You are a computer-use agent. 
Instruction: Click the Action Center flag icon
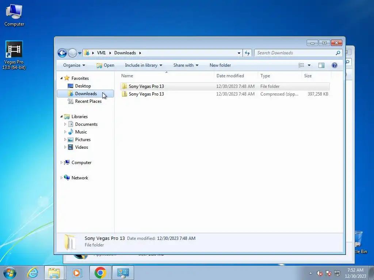pyautogui.click(x=328, y=273)
